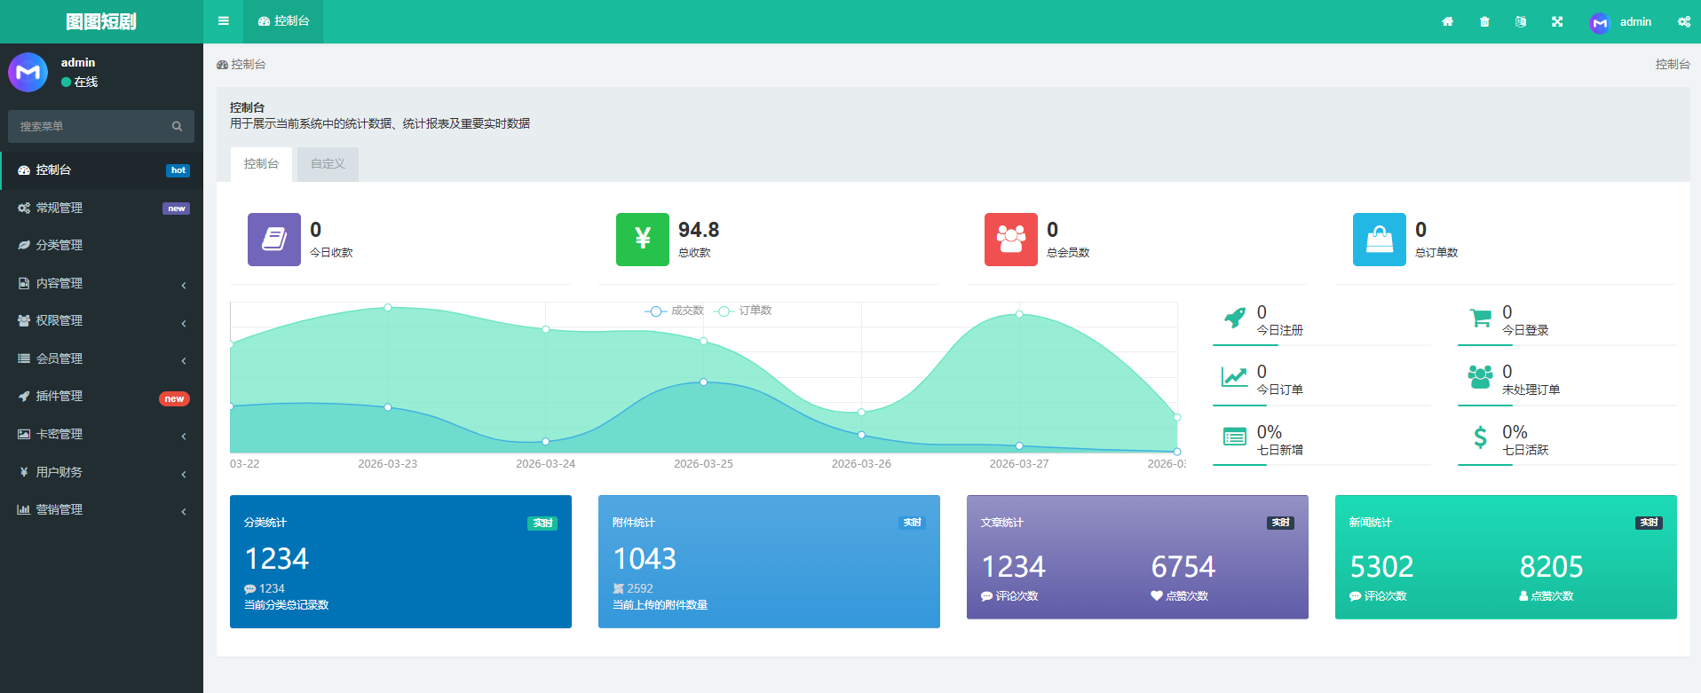The image size is (1701, 693).
Task: Toggle fullscreen mode icon
Action: (x=1557, y=21)
